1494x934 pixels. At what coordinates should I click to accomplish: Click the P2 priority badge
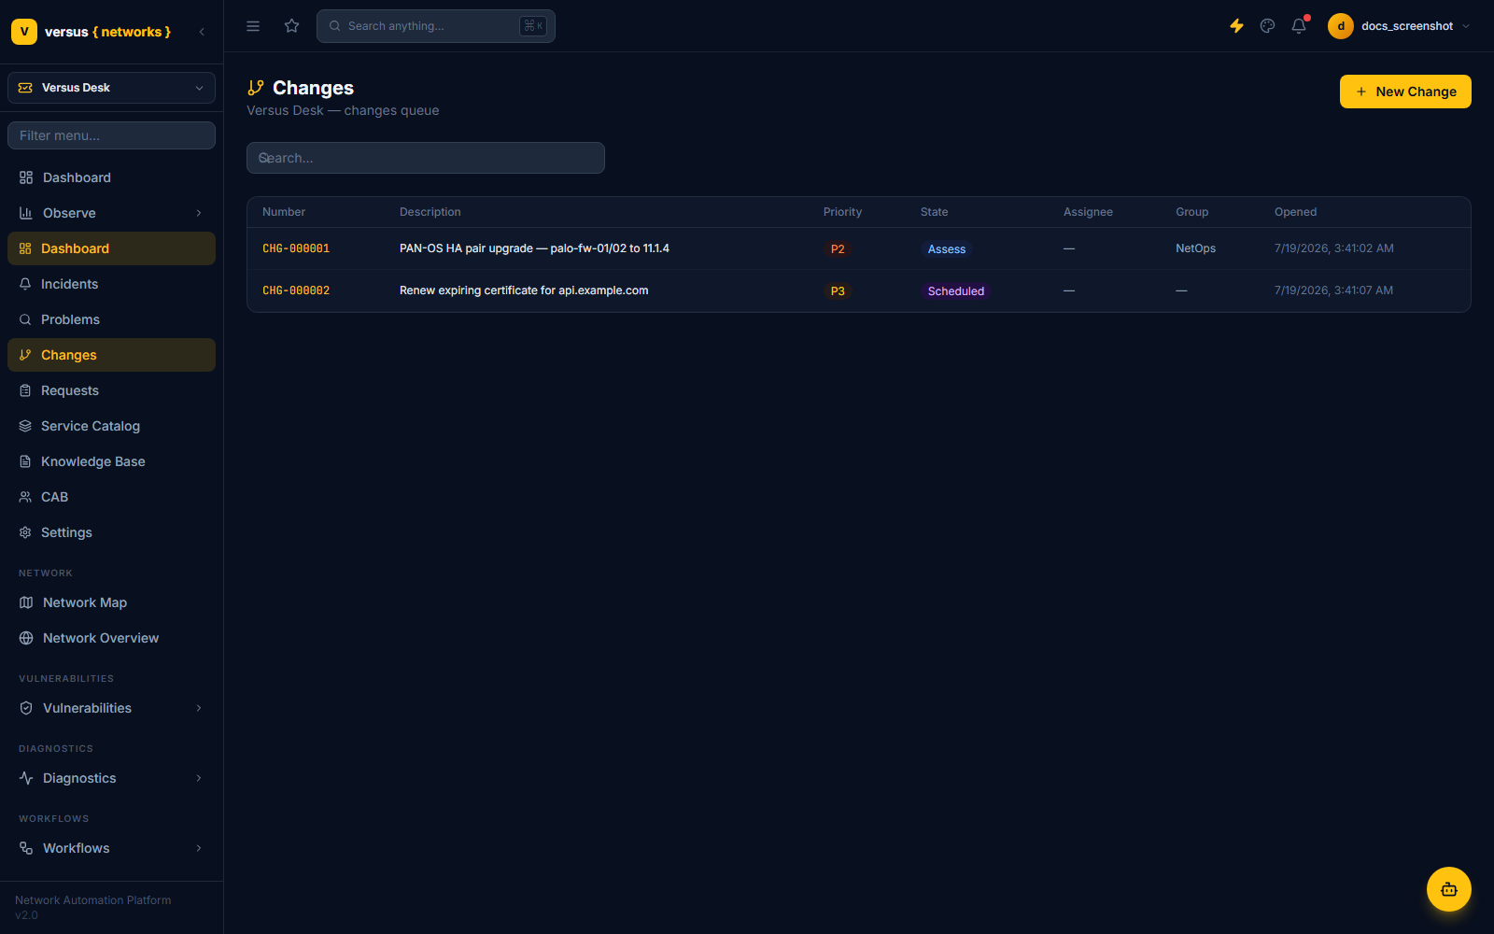[838, 249]
